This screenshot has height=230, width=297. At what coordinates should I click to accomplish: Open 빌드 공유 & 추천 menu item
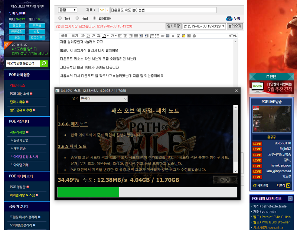coord(21,110)
